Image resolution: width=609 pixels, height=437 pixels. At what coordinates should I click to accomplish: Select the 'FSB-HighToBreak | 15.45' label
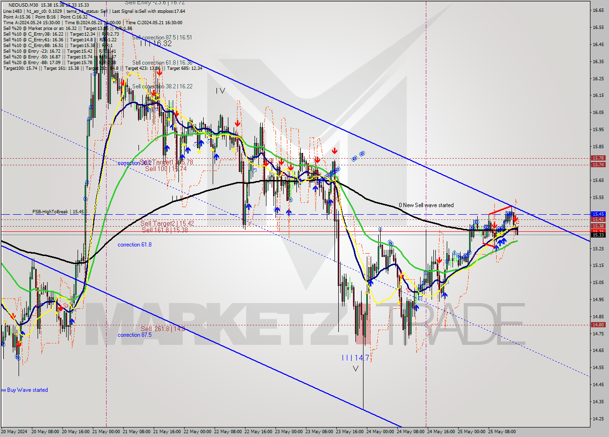point(58,211)
